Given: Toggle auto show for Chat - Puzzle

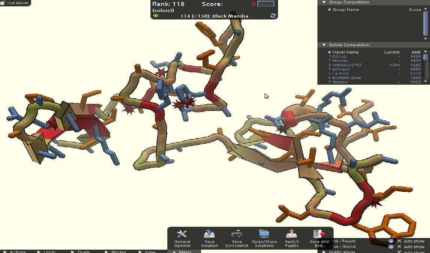Looking at the screenshot, I should point(399,241).
